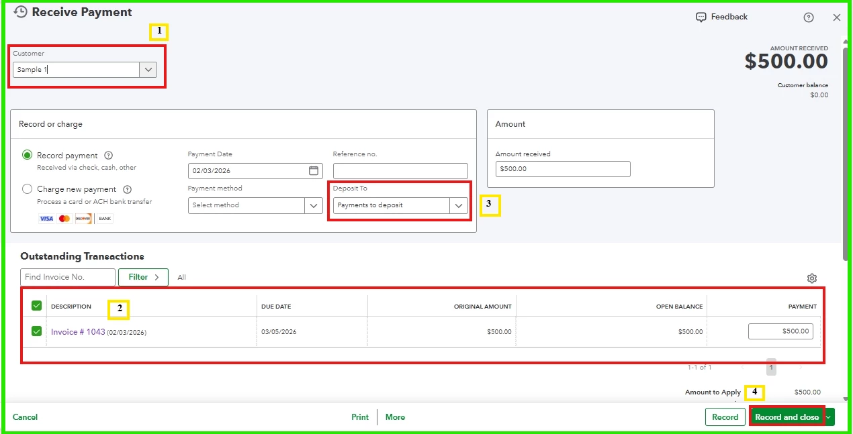Screen dimensions: 853x434
Task: Toggle the select-all checkbox in header
Action: (37, 306)
